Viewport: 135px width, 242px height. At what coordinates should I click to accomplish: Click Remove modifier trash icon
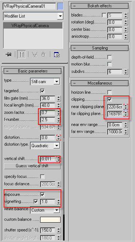pyautogui.click(x=43, y=55)
